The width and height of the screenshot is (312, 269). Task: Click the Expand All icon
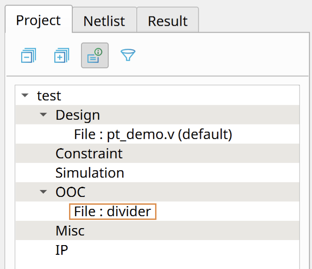click(61, 56)
